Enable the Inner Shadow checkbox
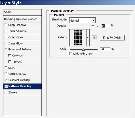Viewport: 135px width, 118px height. [x=6, y=31]
